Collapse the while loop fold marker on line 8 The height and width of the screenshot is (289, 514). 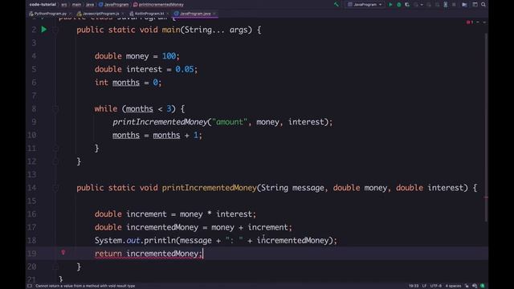coord(55,109)
